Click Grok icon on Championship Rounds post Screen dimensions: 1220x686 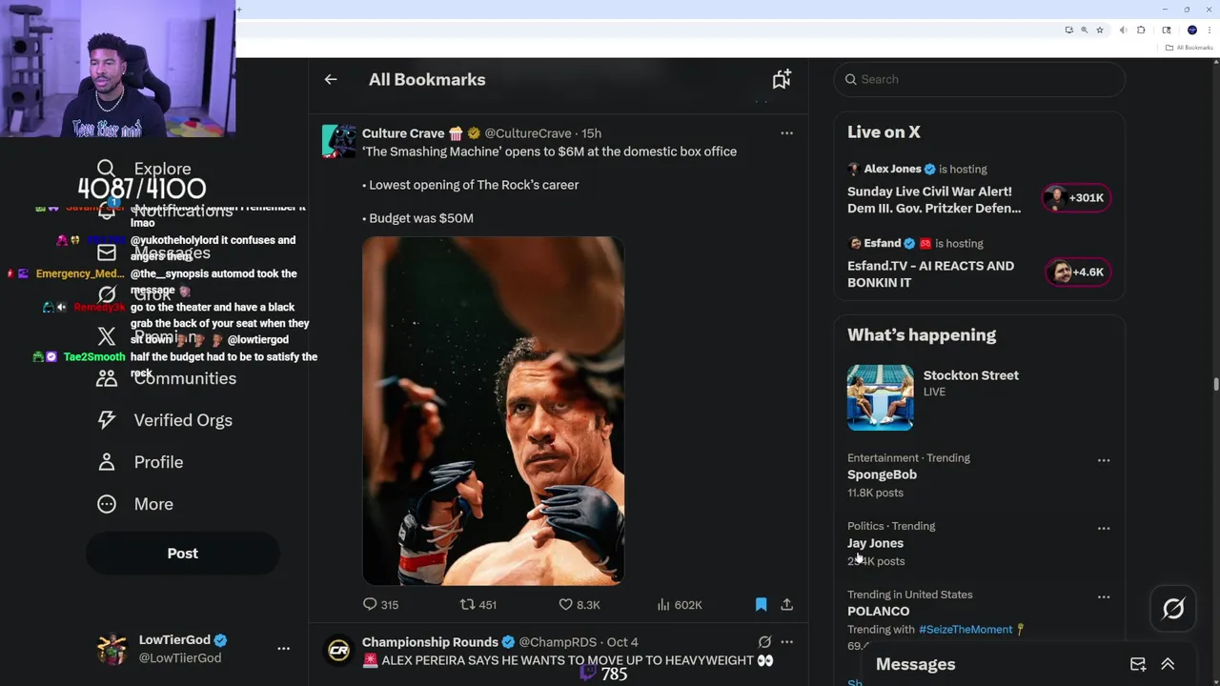(x=764, y=642)
